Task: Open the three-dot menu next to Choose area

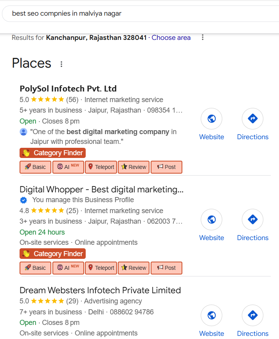Action: pos(202,38)
